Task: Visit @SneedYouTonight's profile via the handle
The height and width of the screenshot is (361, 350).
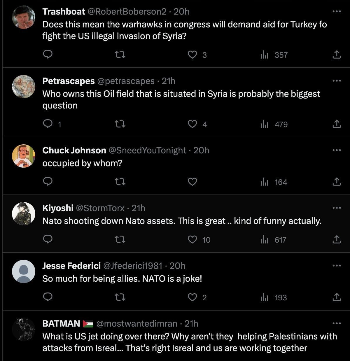Action: 147,150
